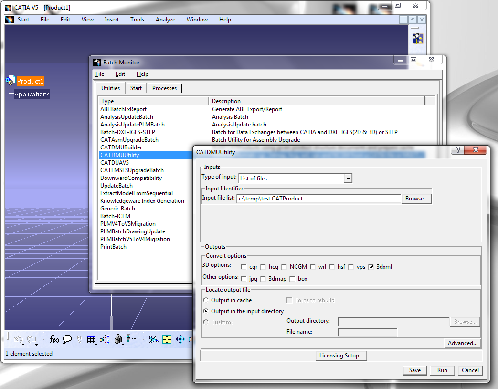498x389 pixels.
Task: Open the Formula f(x) tool
Action: click(x=53, y=339)
